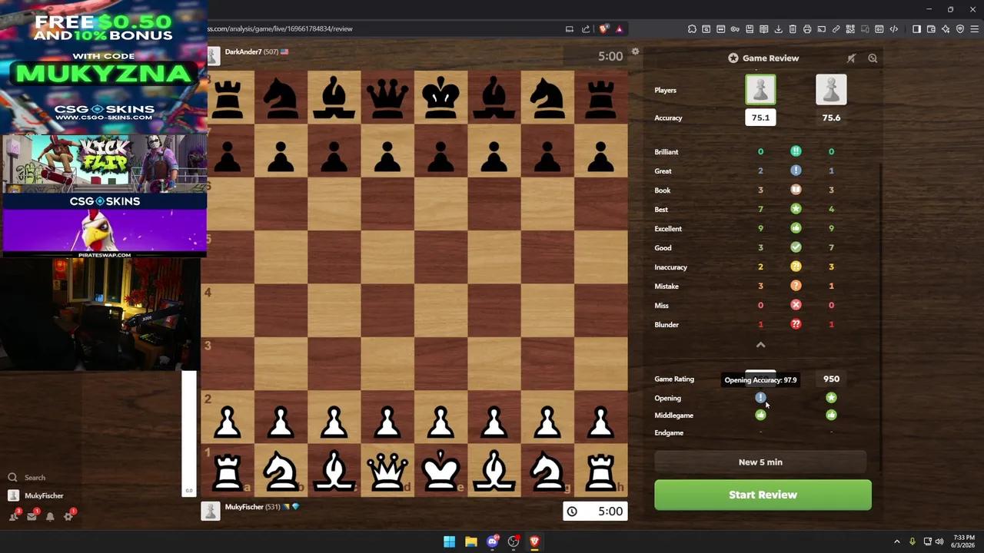Select the white player avatar in Players row
This screenshot has width=984, height=553.
tap(760, 90)
